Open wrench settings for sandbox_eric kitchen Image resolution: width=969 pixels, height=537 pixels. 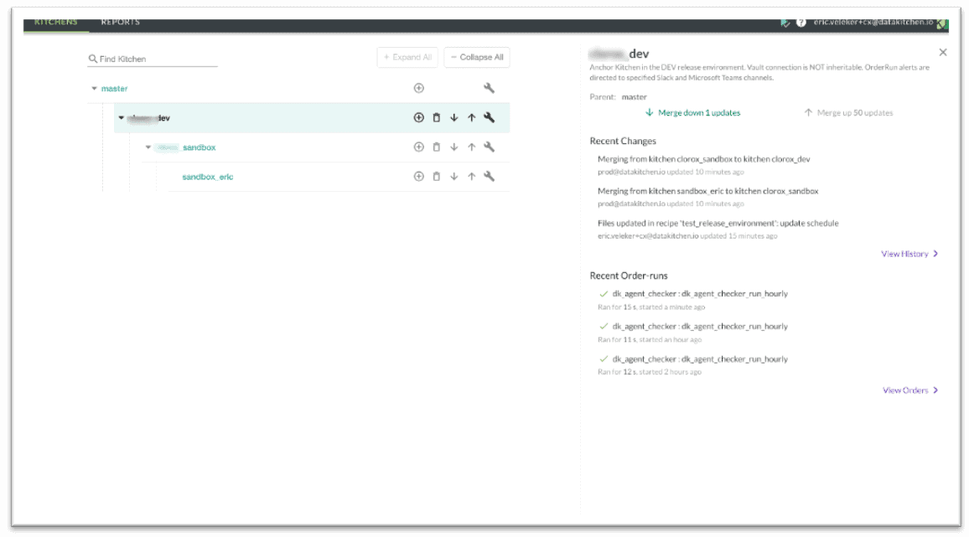point(489,177)
